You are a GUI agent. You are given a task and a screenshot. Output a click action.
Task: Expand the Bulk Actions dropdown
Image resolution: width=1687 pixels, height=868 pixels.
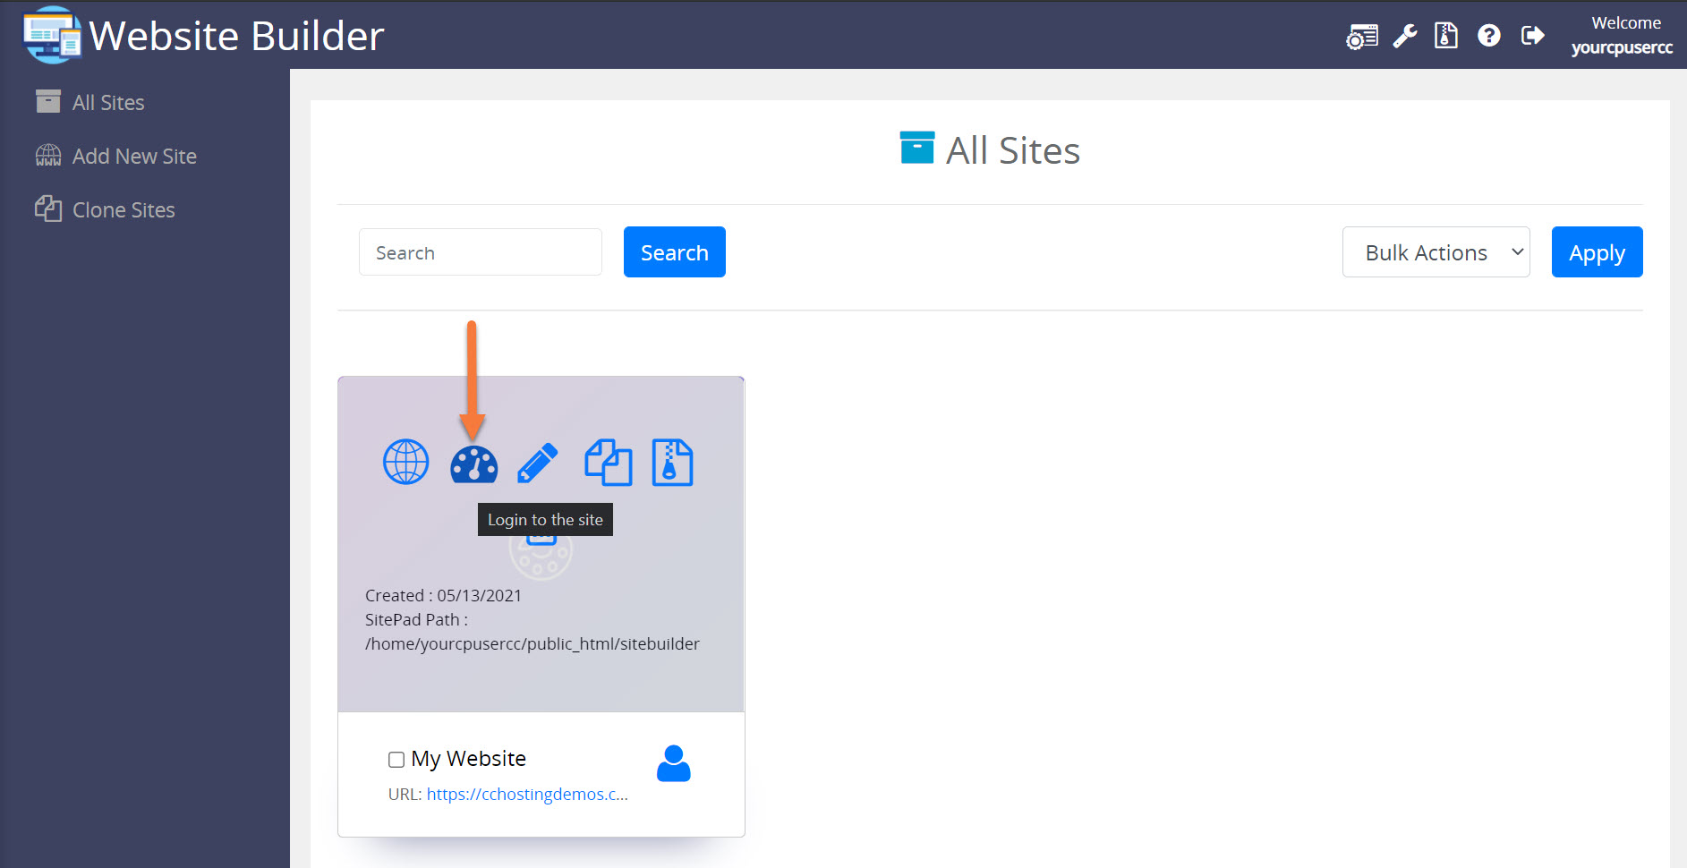point(1435,252)
